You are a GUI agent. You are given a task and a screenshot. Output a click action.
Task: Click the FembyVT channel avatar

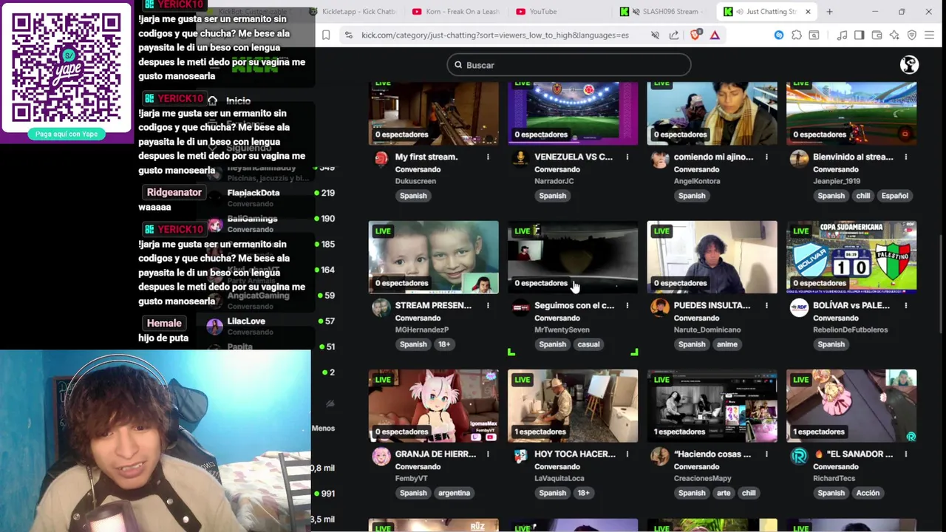click(x=381, y=456)
